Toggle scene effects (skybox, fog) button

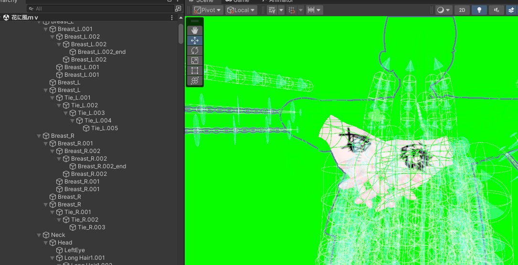(512, 10)
